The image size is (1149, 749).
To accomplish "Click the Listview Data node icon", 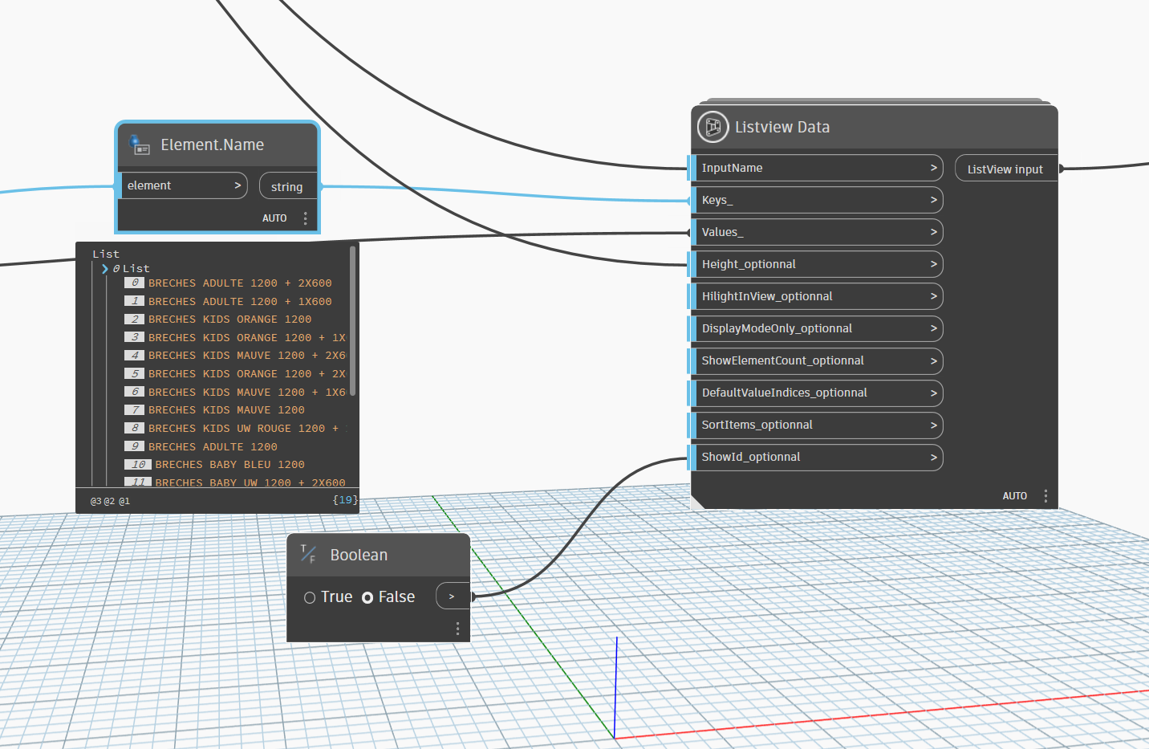I will (x=713, y=127).
